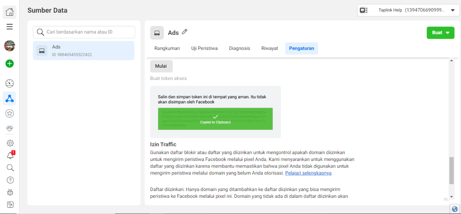
Task: Select the Ads data source in list
Action: [84, 51]
